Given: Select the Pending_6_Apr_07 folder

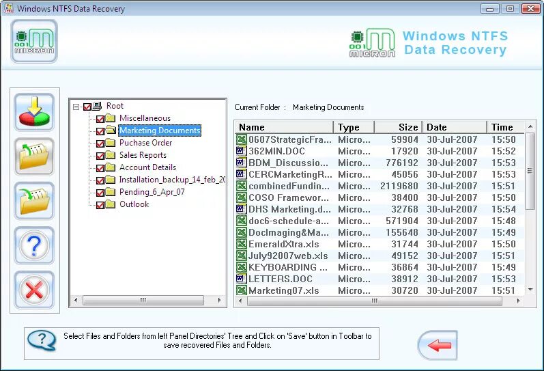Looking at the screenshot, I should coord(152,192).
